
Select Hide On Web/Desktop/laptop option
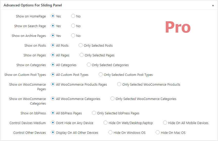(106, 123)
